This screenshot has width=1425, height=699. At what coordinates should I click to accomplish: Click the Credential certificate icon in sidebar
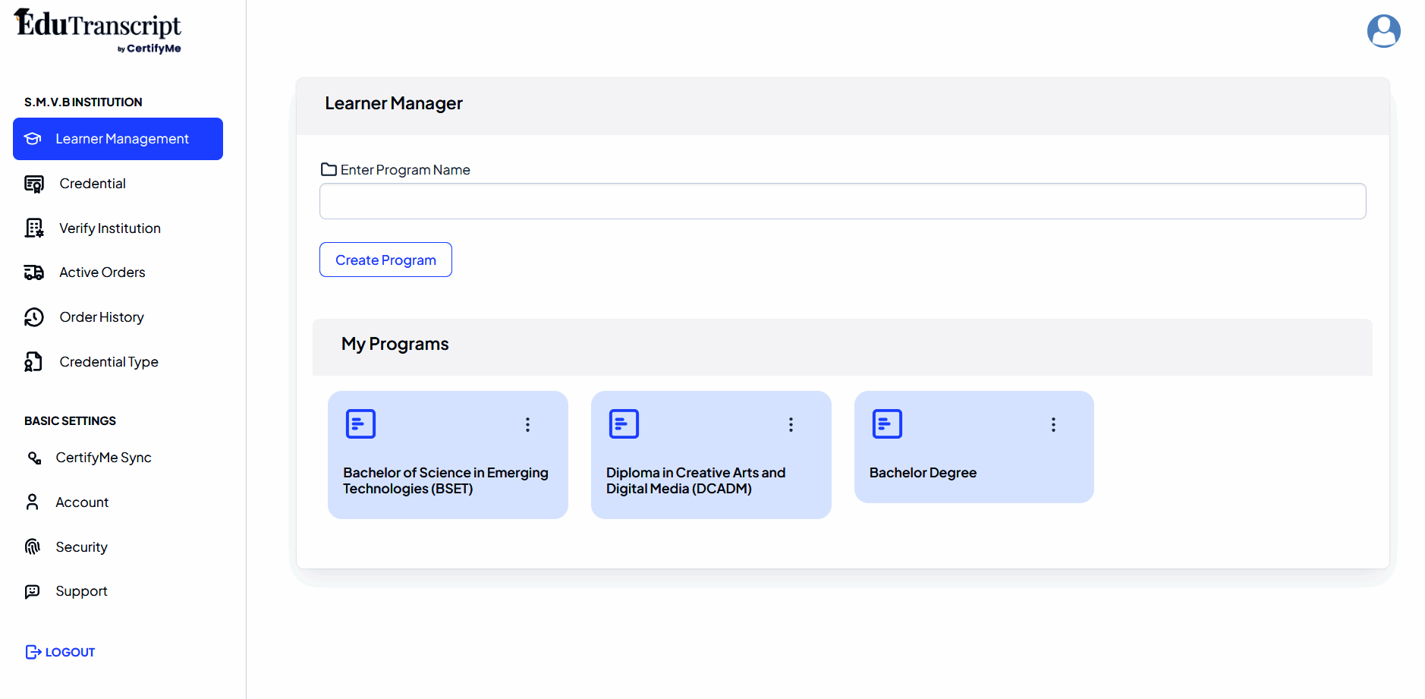[33, 183]
